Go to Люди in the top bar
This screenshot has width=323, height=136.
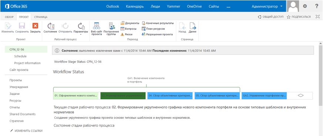point(155,6)
